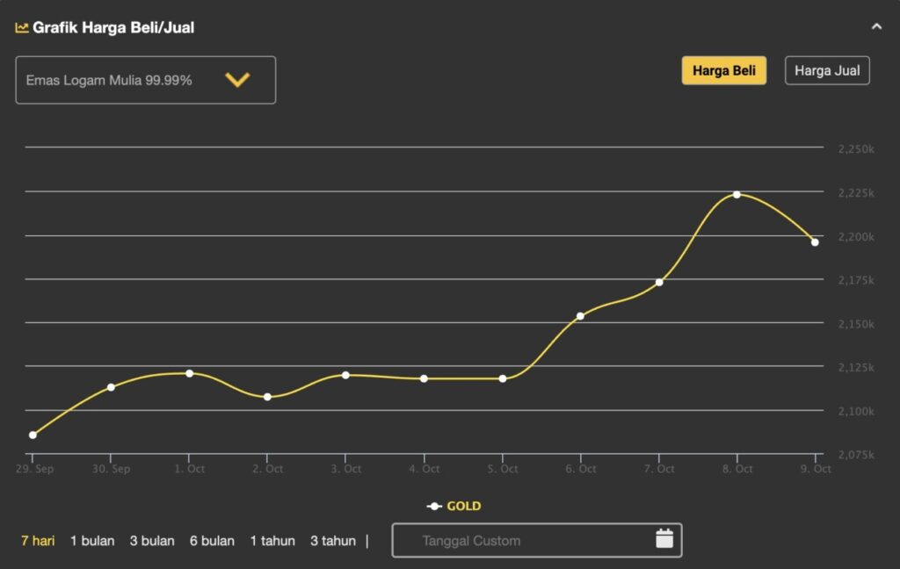Click the 8 Oct peak data point
The height and width of the screenshot is (569, 900).
point(737,194)
